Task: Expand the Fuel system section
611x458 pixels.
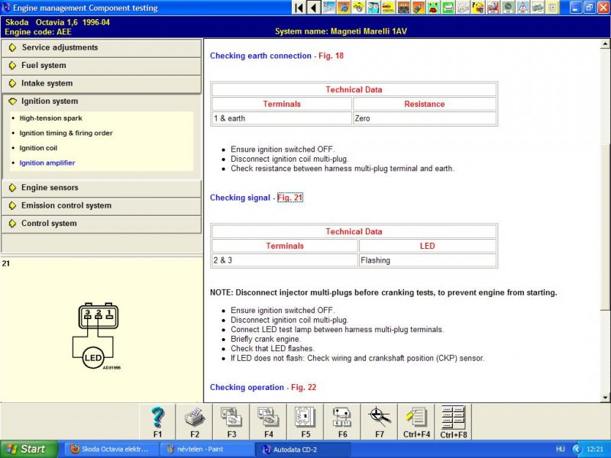Action: pyautogui.click(x=102, y=66)
